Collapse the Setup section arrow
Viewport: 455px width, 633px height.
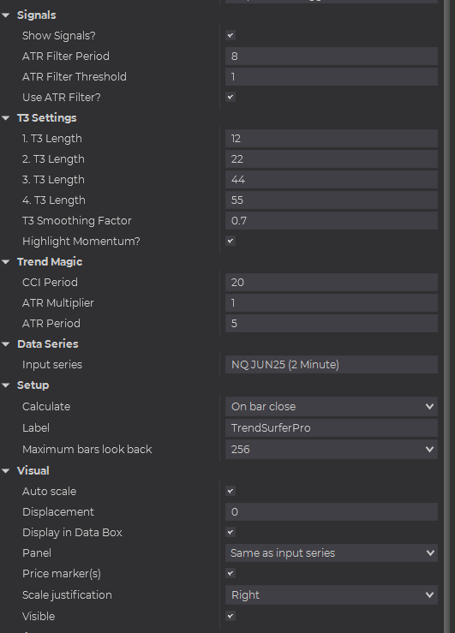click(x=6, y=385)
